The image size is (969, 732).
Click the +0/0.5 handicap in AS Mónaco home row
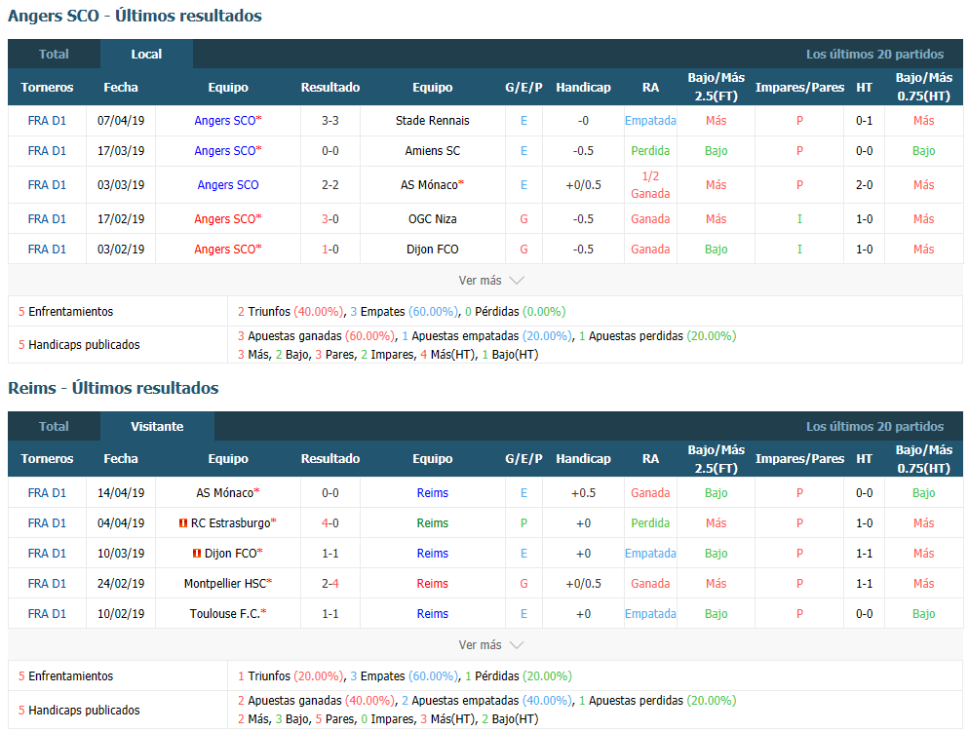pyautogui.click(x=583, y=184)
